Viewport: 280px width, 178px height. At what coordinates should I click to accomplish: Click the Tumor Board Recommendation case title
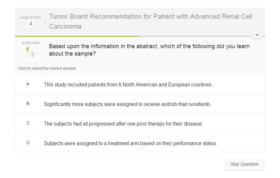[x=151, y=21]
